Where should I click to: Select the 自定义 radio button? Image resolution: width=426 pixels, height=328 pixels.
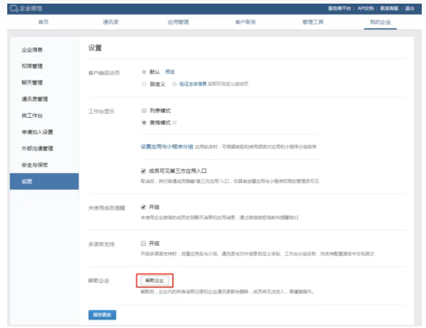click(x=144, y=84)
